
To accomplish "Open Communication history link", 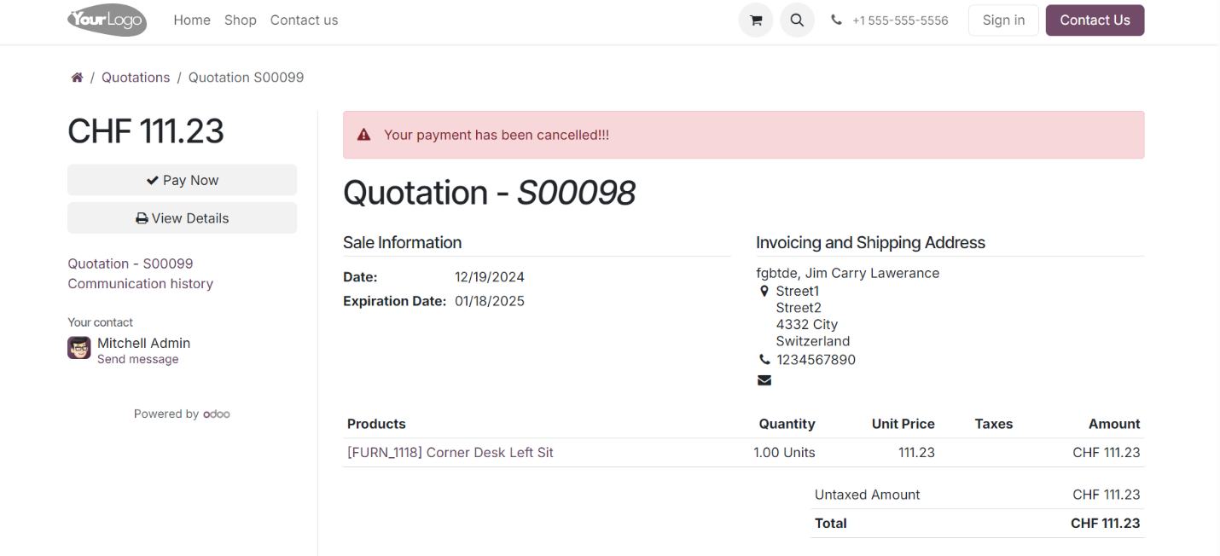I will [140, 283].
